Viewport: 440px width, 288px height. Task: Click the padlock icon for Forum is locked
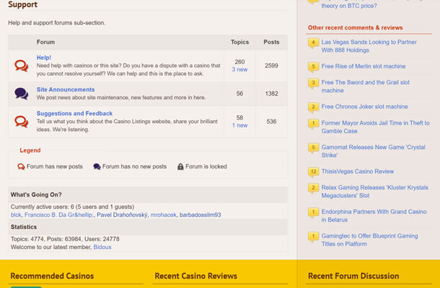pos(180,167)
